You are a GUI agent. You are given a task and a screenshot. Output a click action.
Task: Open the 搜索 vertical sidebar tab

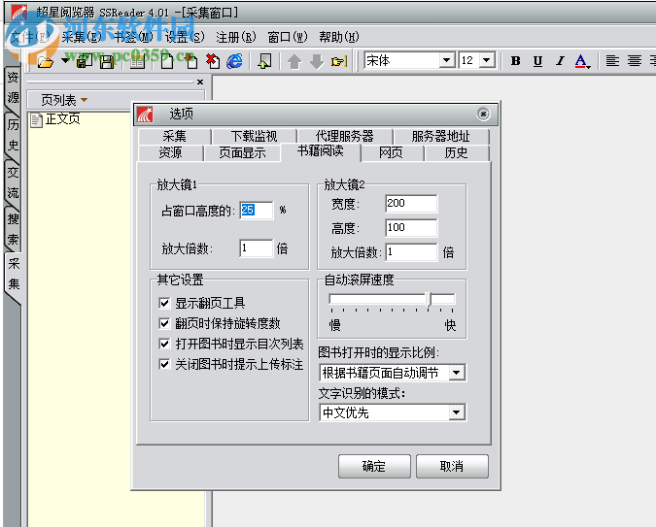coord(13,229)
